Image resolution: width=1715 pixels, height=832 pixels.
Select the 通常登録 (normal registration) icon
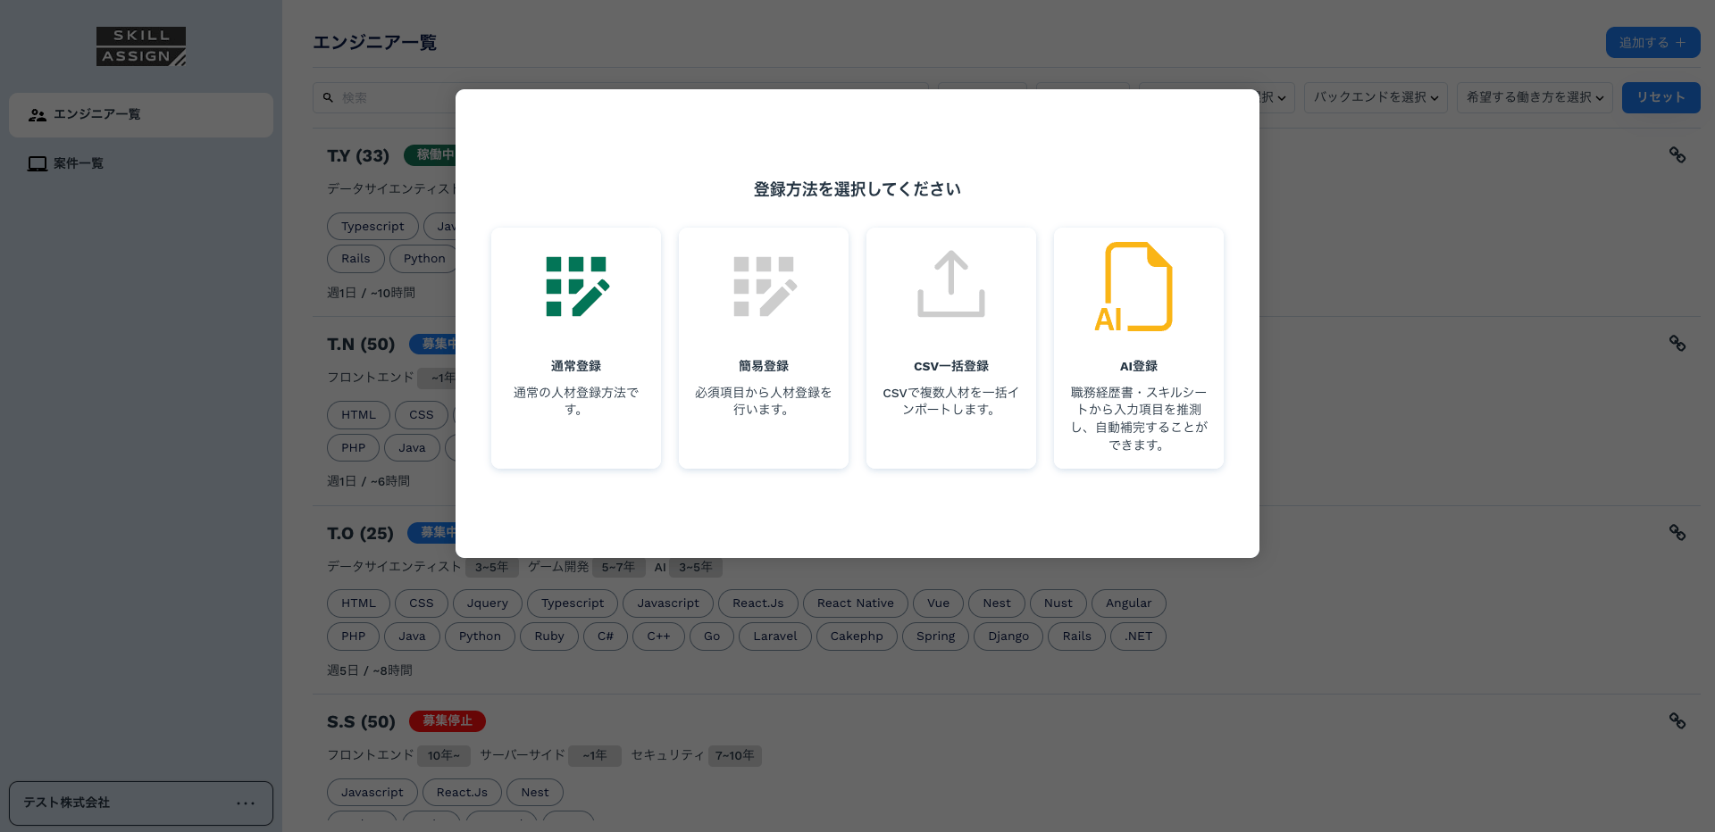click(575, 286)
